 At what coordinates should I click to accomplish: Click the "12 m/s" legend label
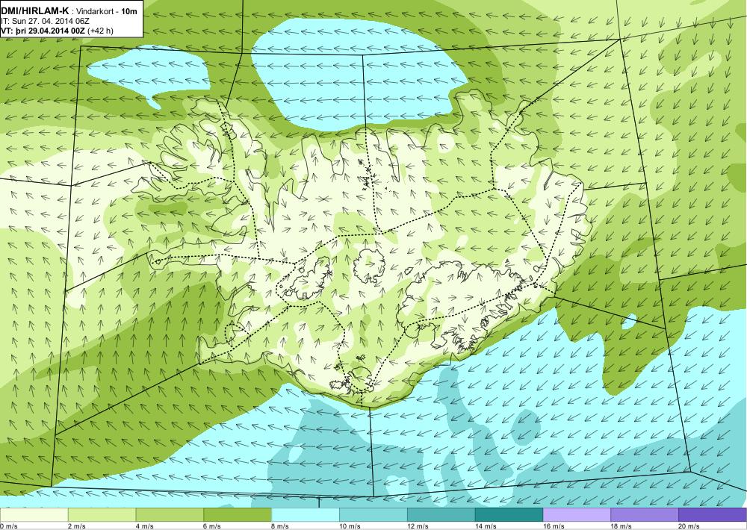click(x=418, y=526)
